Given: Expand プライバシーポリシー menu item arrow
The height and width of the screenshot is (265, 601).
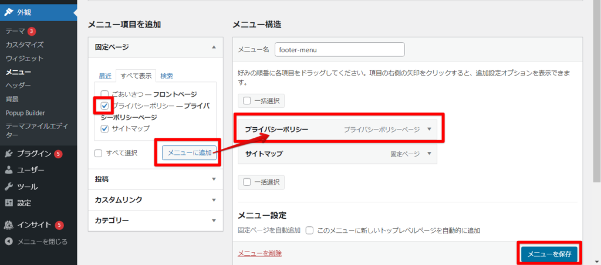Looking at the screenshot, I should [x=429, y=129].
